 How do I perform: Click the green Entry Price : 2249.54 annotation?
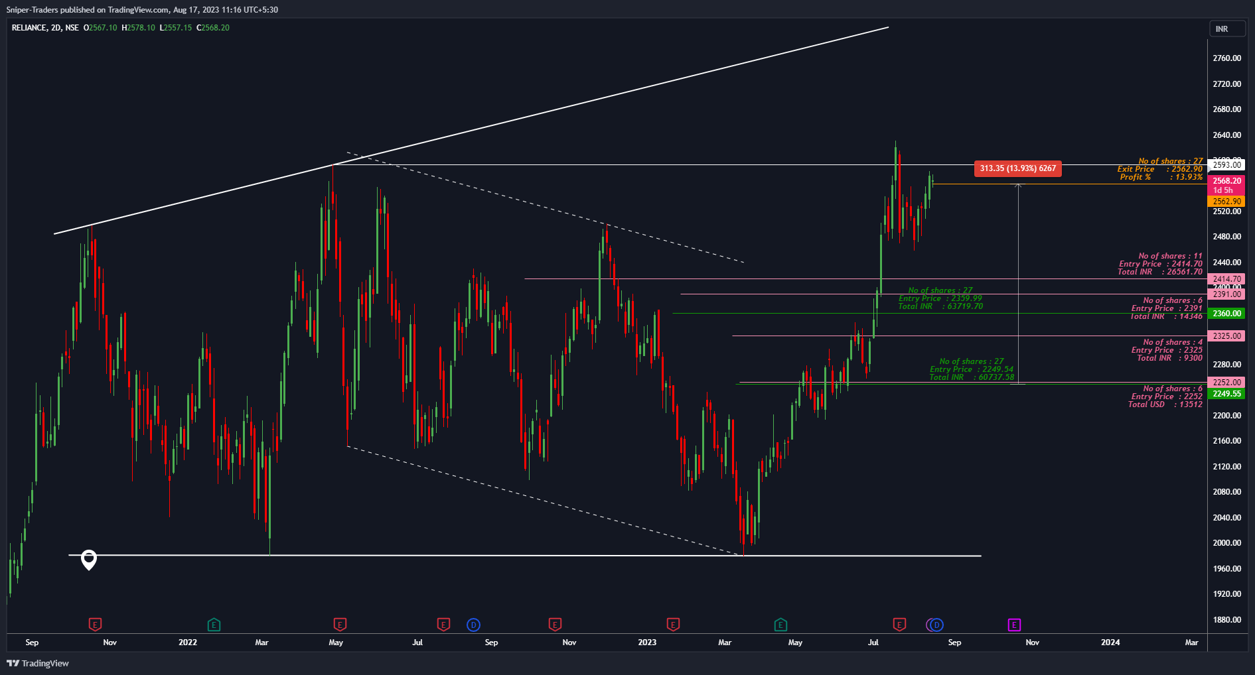click(972, 369)
